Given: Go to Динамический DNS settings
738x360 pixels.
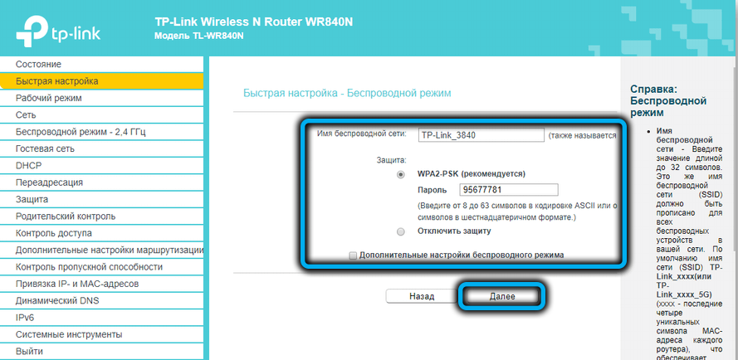Looking at the screenshot, I should [58, 300].
